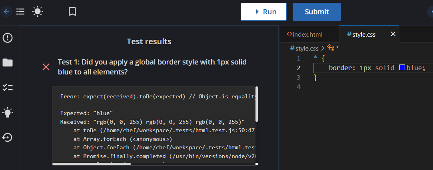The width and height of the screenshot is (433, 170).
Task: Open the file explorer folder icon
Action: [8, 63]
